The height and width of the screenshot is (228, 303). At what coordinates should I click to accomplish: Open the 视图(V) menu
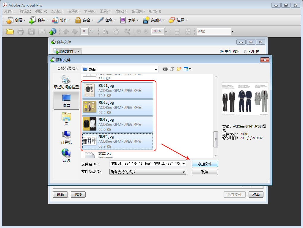[41, 11]
